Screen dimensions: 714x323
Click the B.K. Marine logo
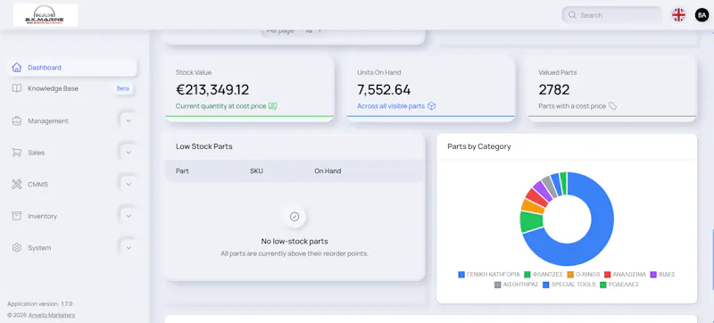coord(46,15)
